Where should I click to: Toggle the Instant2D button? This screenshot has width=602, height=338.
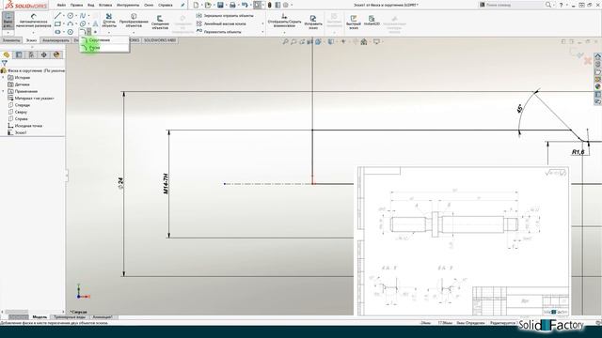372,21
